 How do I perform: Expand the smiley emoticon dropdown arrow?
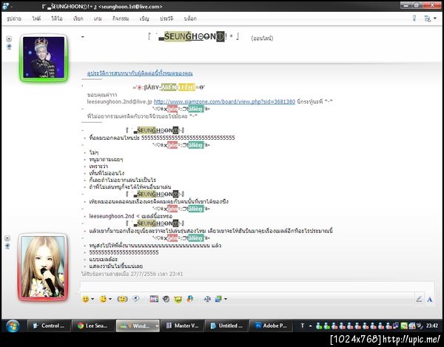tap(92, 299)
